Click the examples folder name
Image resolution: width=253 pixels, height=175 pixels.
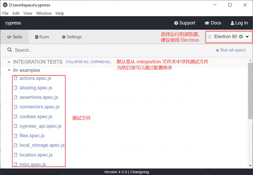tap(30, 70)
